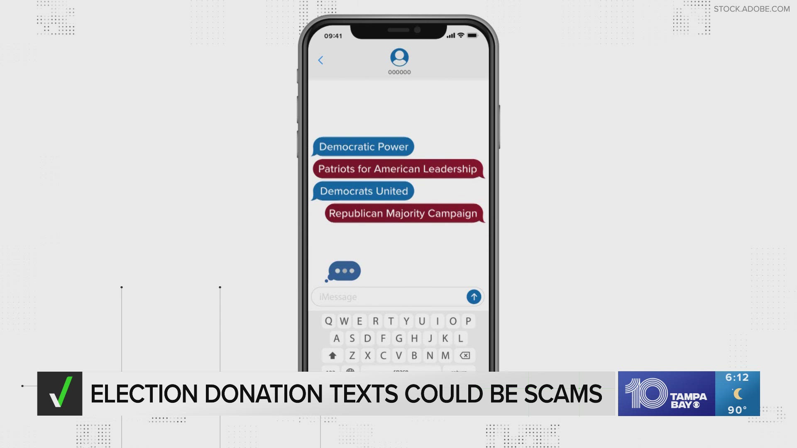Image resolution: width=797 pixels, height=448 pixels.
Task: Select the 'Democratic Power' message bubble
Action: (x=364, y=146)
